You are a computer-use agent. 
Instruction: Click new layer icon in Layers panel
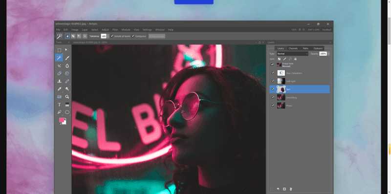[x=284, y=189]
